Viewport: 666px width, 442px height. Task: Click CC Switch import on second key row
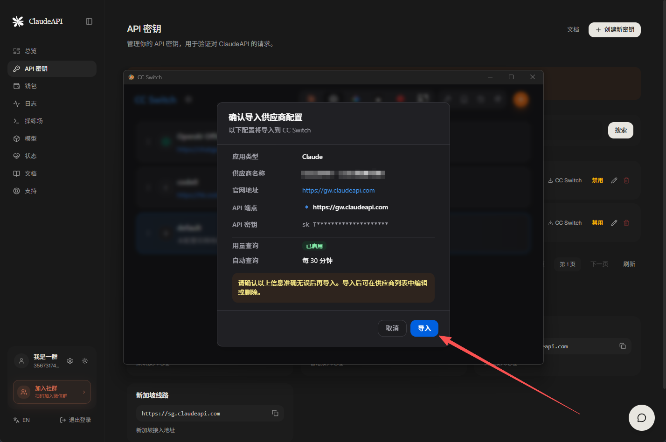pyautogui.click(x=565, y=223)
